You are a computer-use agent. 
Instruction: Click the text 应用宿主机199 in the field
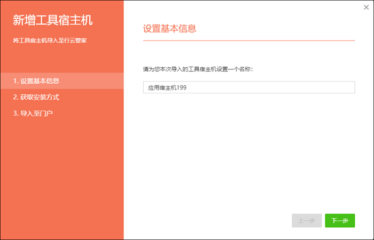coord(166,87)
